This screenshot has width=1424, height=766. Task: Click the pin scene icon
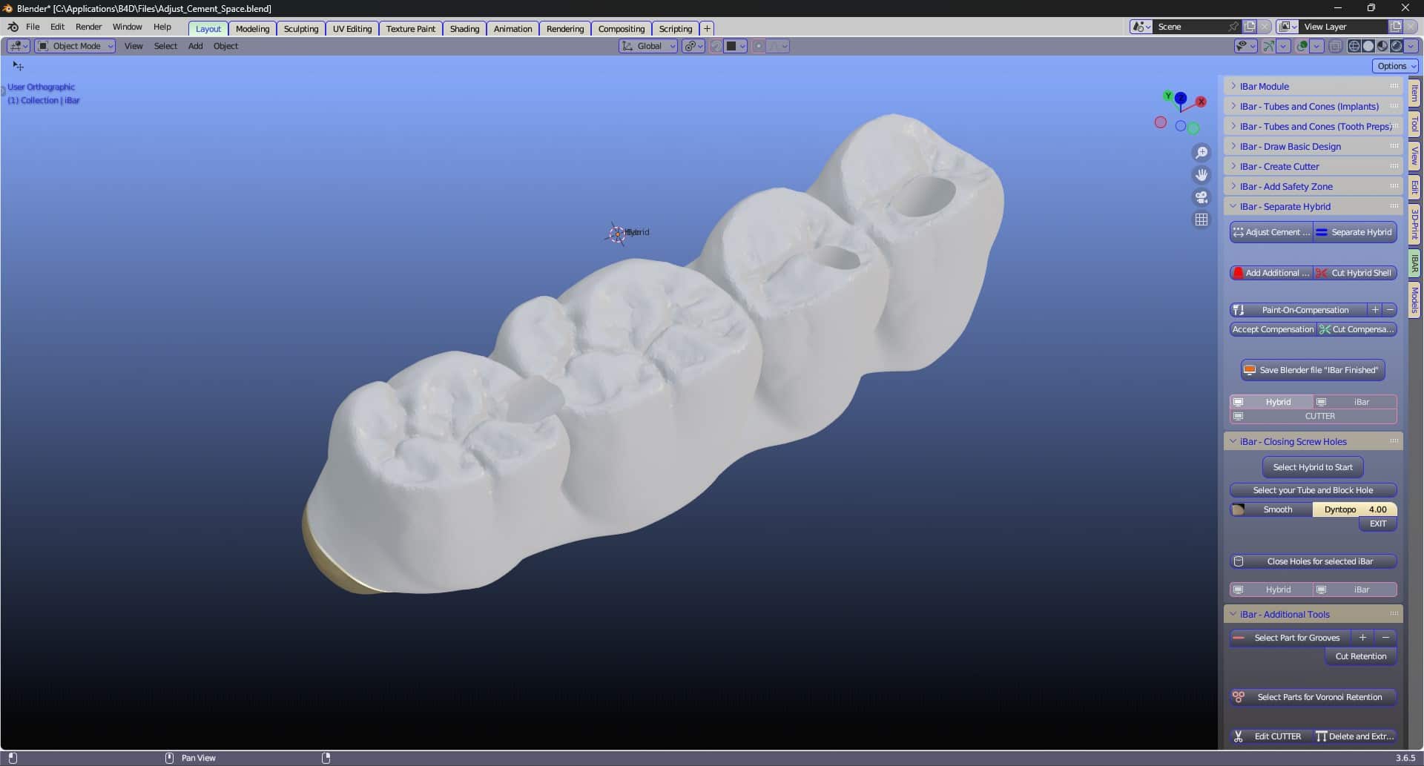1233,27
